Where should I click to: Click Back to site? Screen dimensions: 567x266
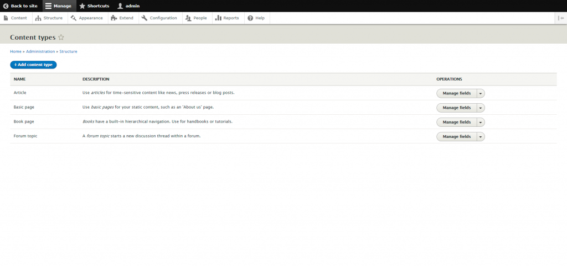click(20, 6)
